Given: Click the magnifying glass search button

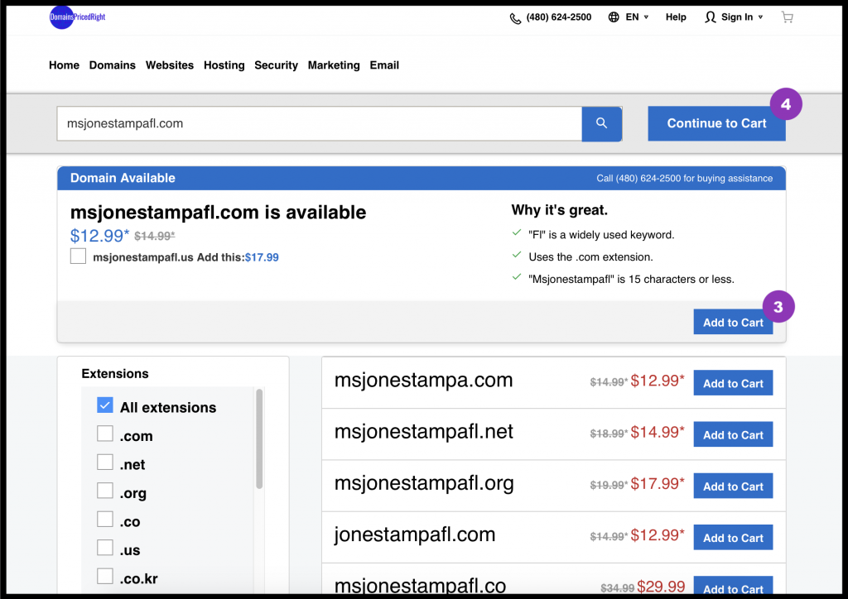Looking at the screenshot, I should pyautogui.click(x=602, y=123).
